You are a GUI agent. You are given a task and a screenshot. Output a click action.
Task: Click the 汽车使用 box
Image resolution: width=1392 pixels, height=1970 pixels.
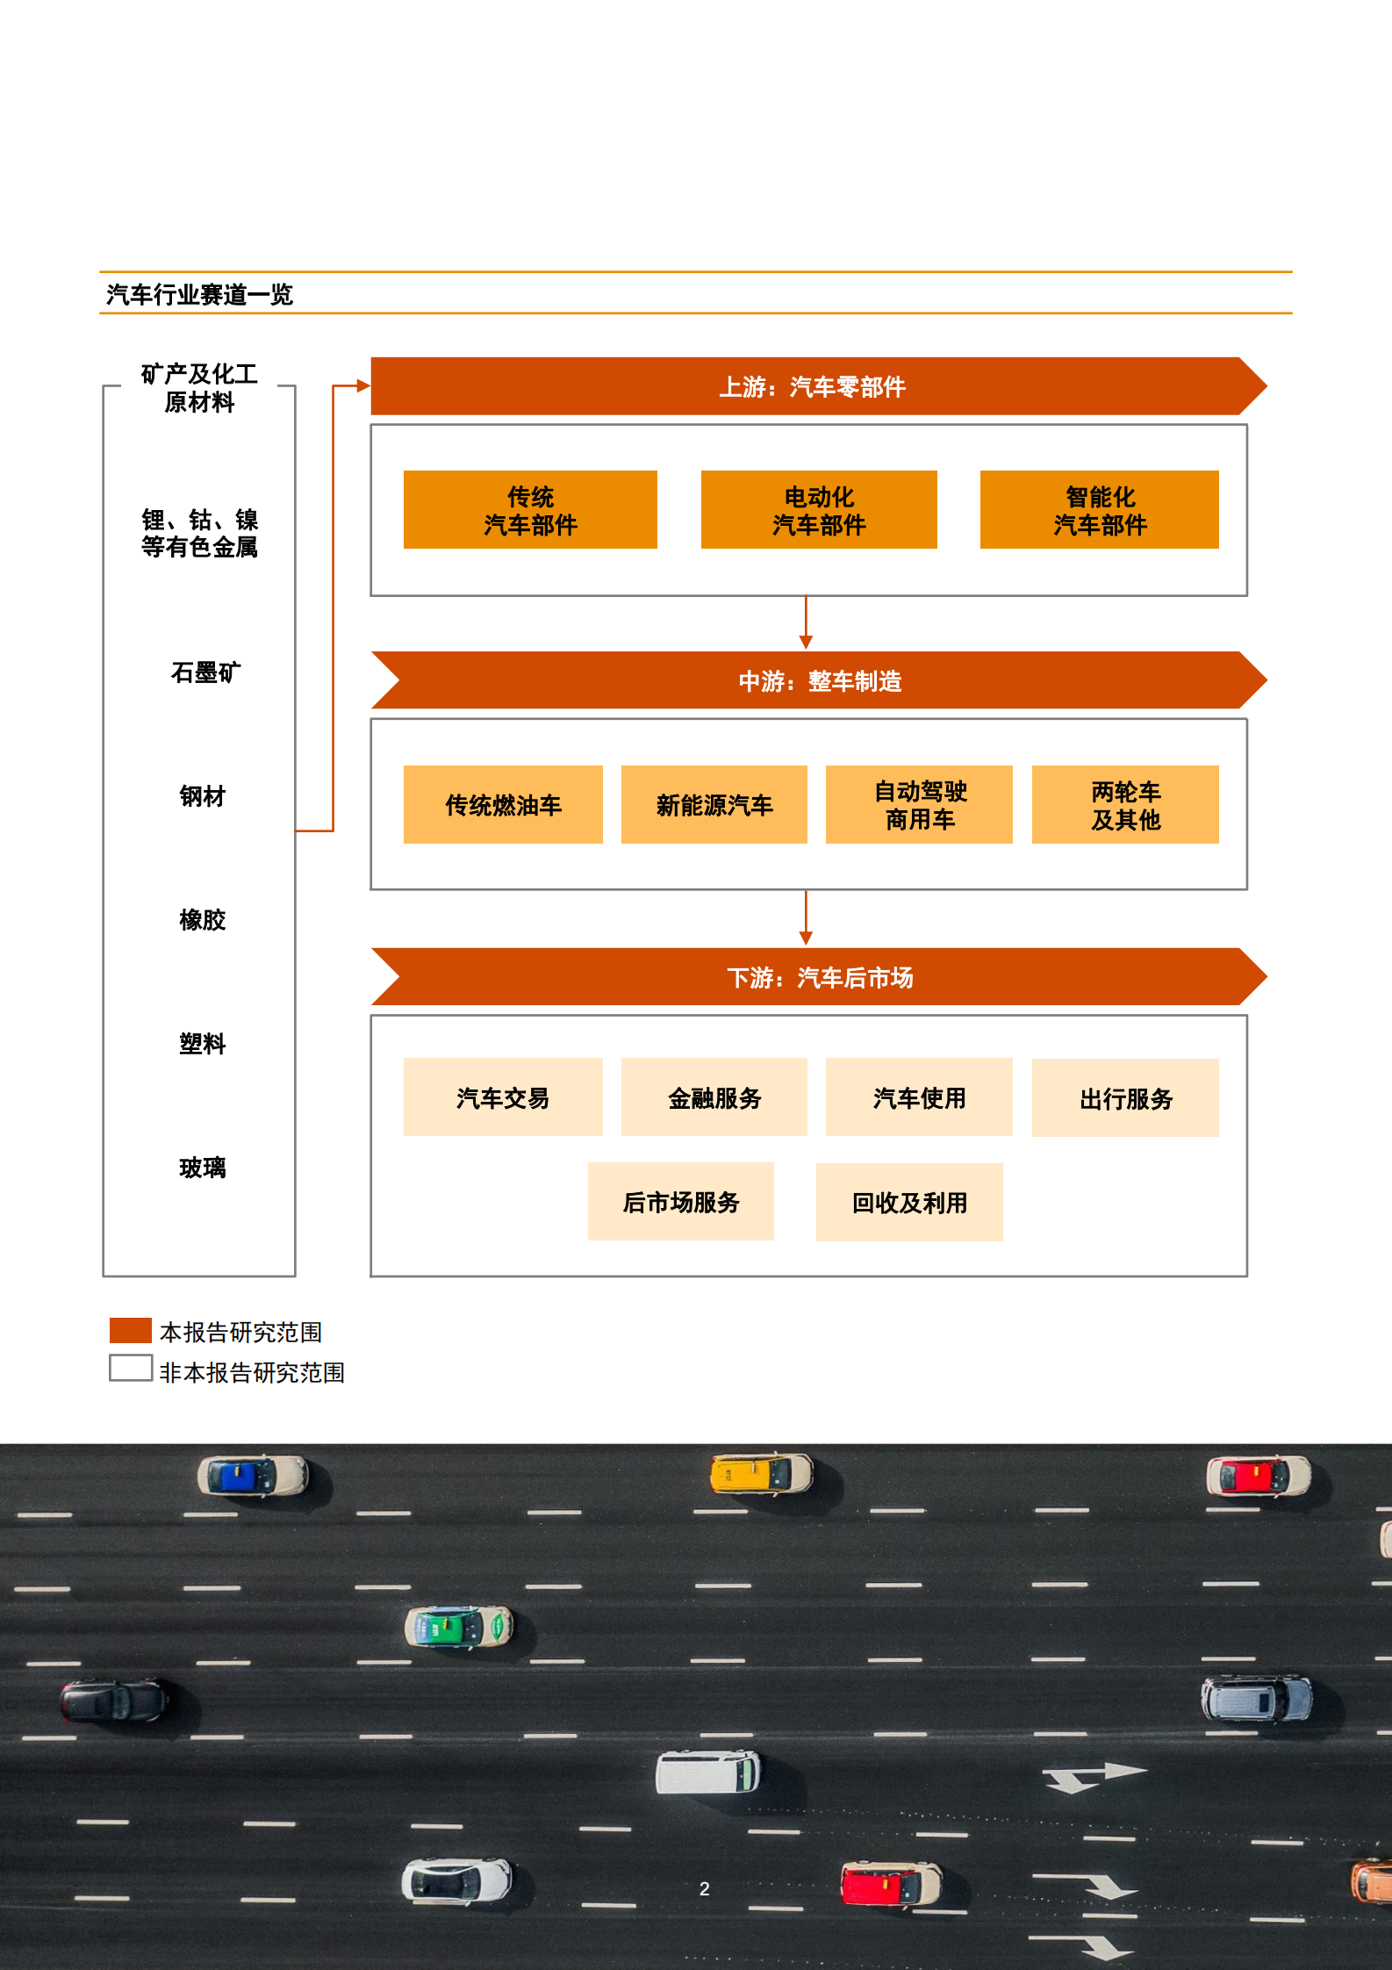point(919,1097)
